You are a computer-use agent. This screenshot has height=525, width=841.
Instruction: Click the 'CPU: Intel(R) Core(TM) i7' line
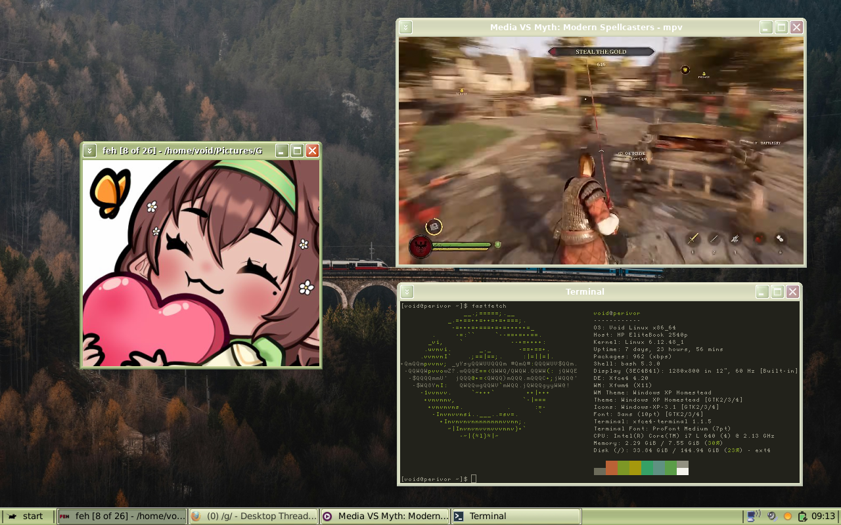[x=684, y=436]
